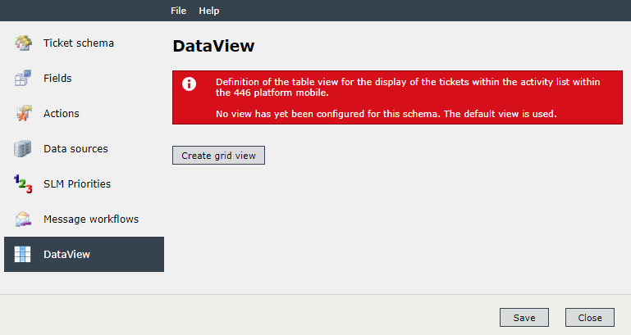Navigate to Data sources label
Screen dimensions: 631x335
click(75, 148)
